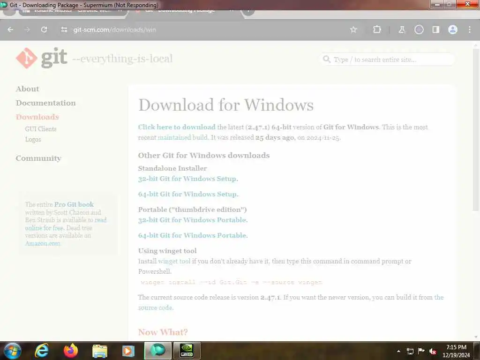480x360 pixels.
Task: Open Windows Explorer folder on taskbar
Action: (x=100, y=351)
